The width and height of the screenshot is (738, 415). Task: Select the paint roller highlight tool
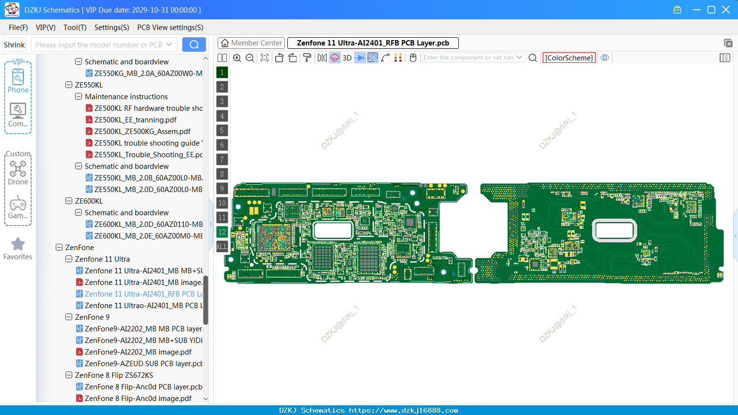coord(307,58)
